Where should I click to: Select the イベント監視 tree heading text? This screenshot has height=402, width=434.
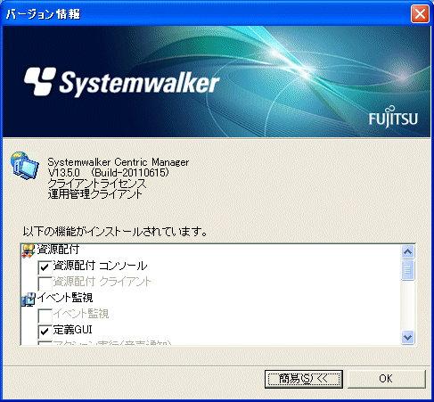tap(65, 298)
